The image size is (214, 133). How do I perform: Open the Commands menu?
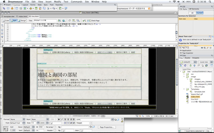(x=77, y=2)
